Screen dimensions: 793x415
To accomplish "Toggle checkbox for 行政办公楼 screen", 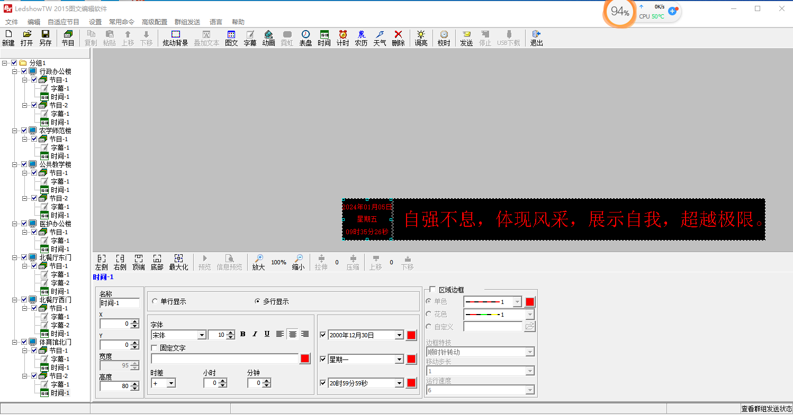I will point(24,71).
